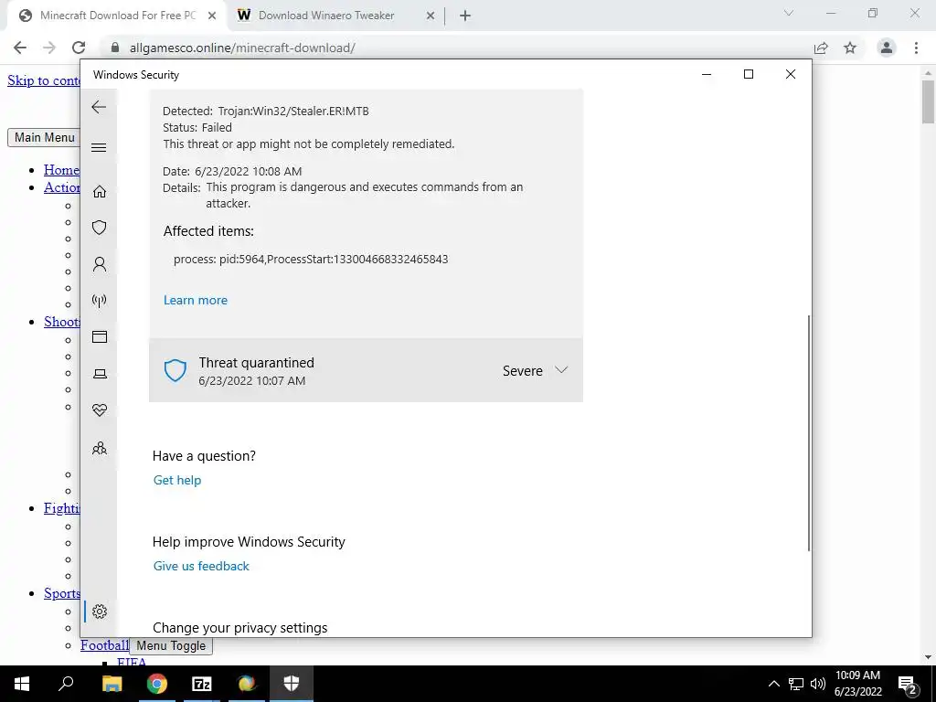The image size is (936, 702).
Task: Open Virus & threat protection shield icon
Action: click(x=99, y=228)
